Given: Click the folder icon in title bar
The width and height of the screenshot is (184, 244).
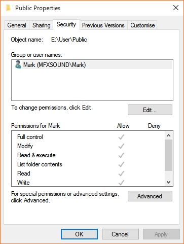Looking at the screenshot, I should pos(8,8).
